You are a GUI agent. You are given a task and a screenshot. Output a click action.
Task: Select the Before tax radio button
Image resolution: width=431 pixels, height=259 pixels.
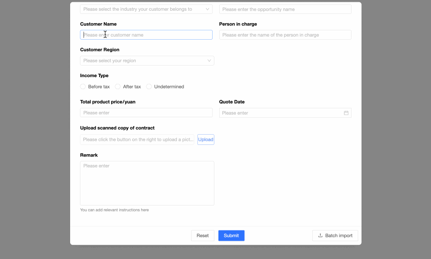click(x=83, y=86)
